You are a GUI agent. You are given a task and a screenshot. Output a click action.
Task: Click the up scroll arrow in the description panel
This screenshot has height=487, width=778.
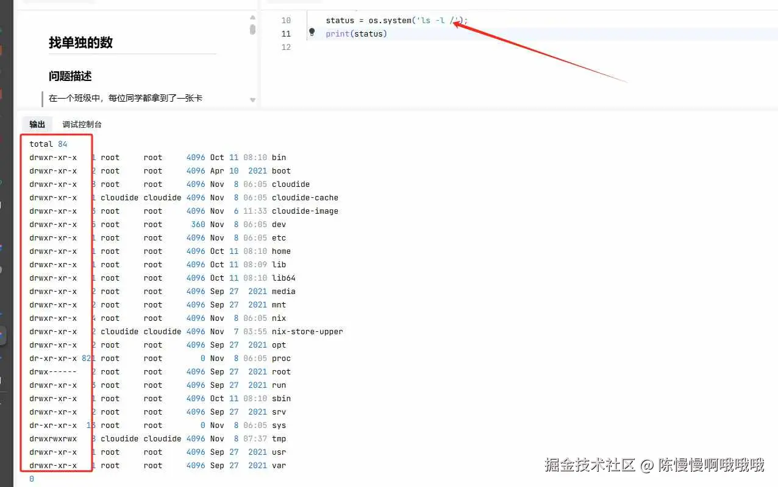tap(252, 18)
